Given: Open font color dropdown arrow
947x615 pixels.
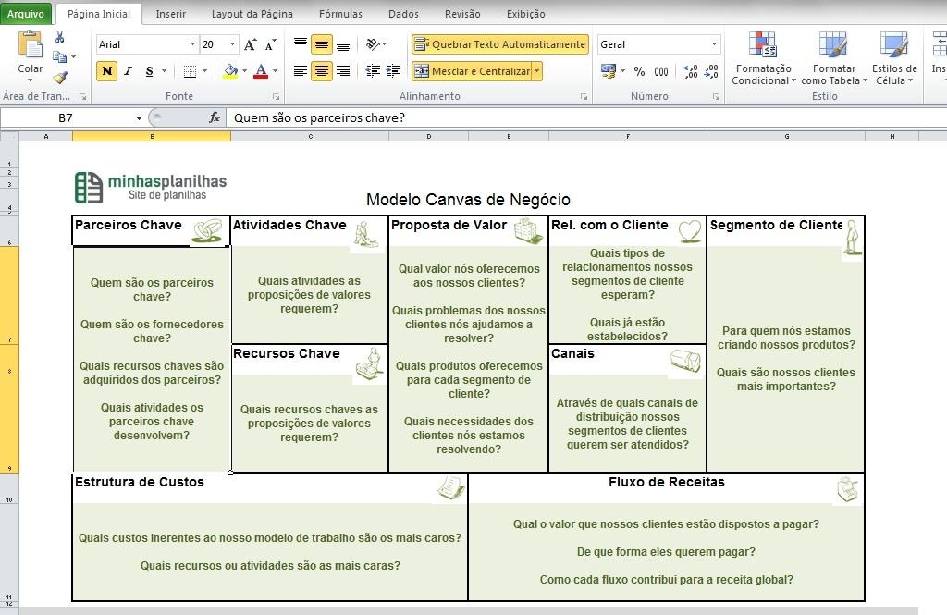Looking at the screenshot, I should tap(276, 71).
